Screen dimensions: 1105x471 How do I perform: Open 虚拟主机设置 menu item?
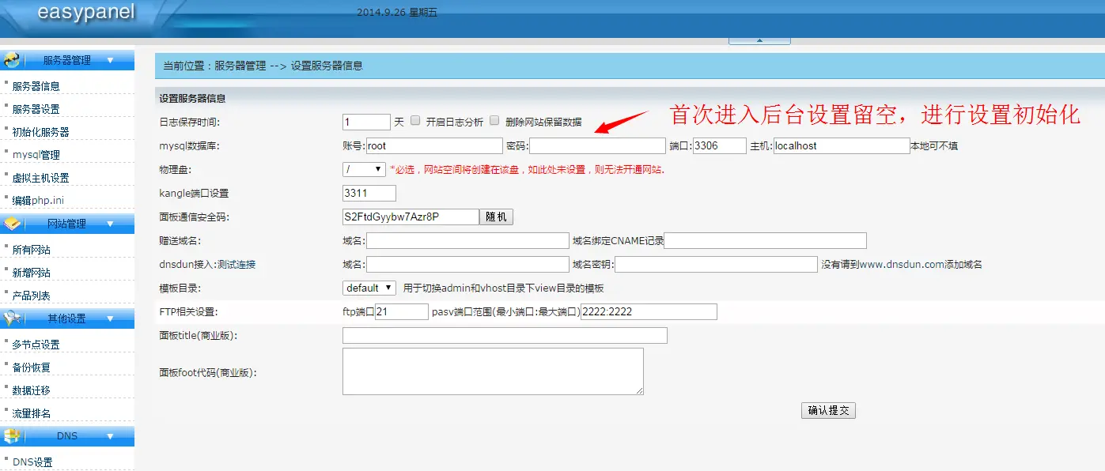pos(41,178)
